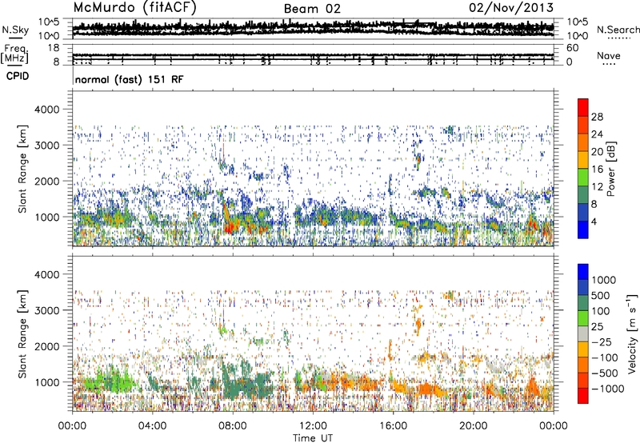Viewport: 640px width, 443px height.
Task: Pick the light green 12–16 dB segment
Action: pos(583,178)
